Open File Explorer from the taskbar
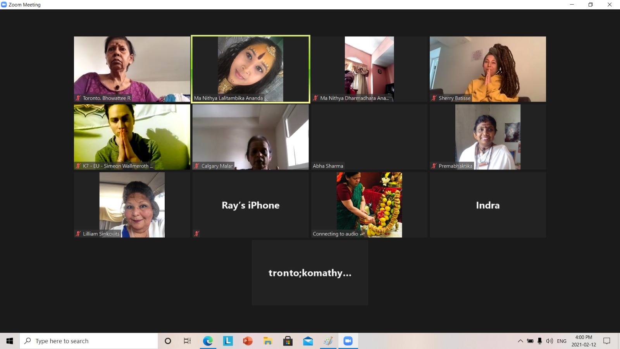Screen dimensions: 620x349 click(268, 341)
